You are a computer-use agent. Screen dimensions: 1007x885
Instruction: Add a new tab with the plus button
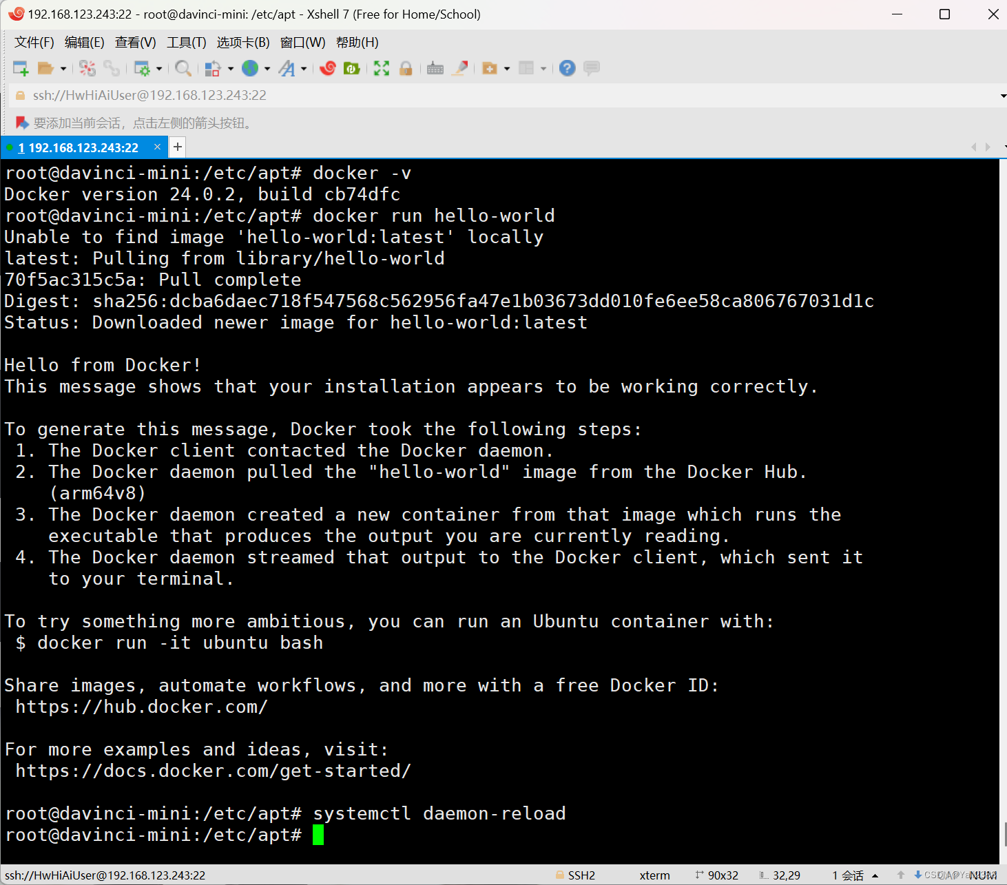tap(177, 147)
